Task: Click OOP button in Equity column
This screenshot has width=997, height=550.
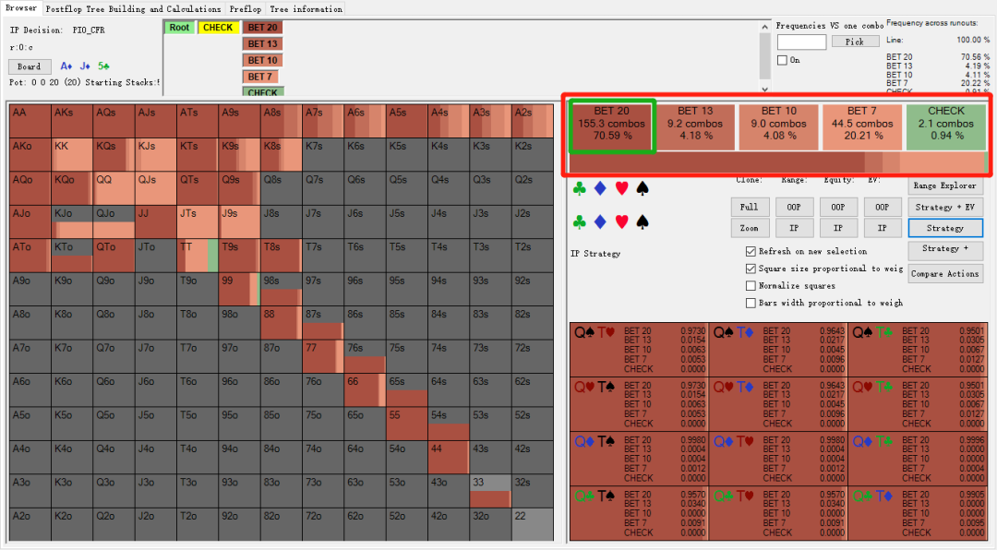Action: pyautogui.click(x=838, y=208)
